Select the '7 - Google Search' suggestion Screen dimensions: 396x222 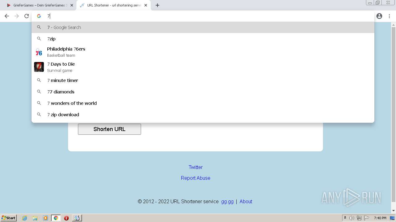tap(203, 27)
